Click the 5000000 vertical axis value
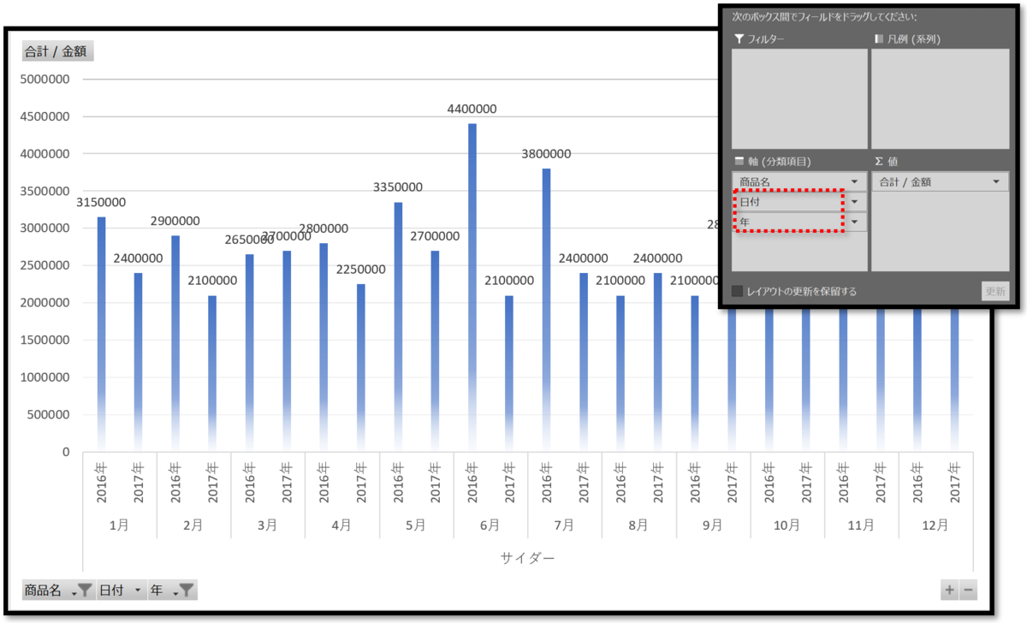 (45, 80)
